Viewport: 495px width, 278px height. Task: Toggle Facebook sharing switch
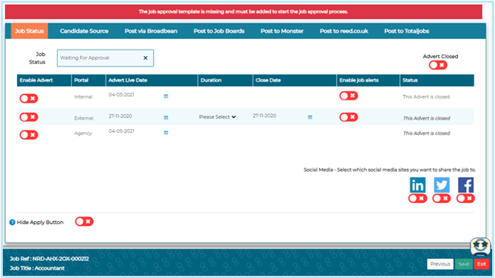[465, 198]
